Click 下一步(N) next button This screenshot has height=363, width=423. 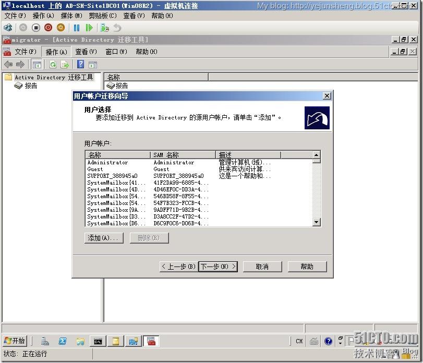[x=218, y=267]
